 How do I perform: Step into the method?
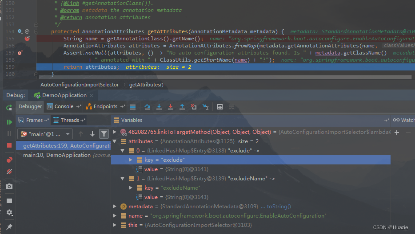pos(159,107)
